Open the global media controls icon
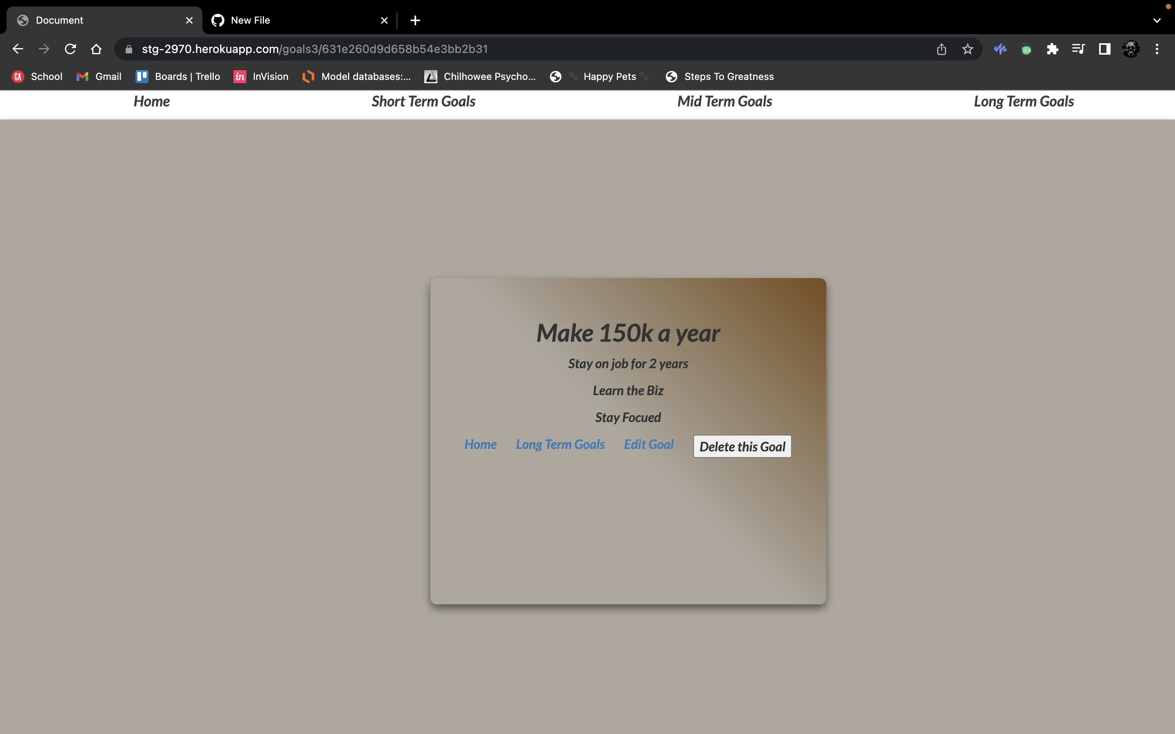This screenshot has width=1175, height=734. 1078,49
